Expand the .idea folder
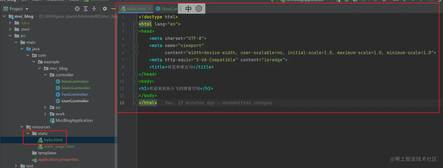 (10, 23)
